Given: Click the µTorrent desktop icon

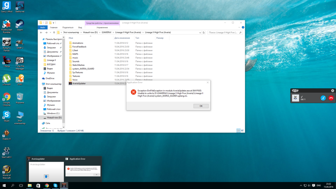Looking at the screenshot, I should coord(6,79).
